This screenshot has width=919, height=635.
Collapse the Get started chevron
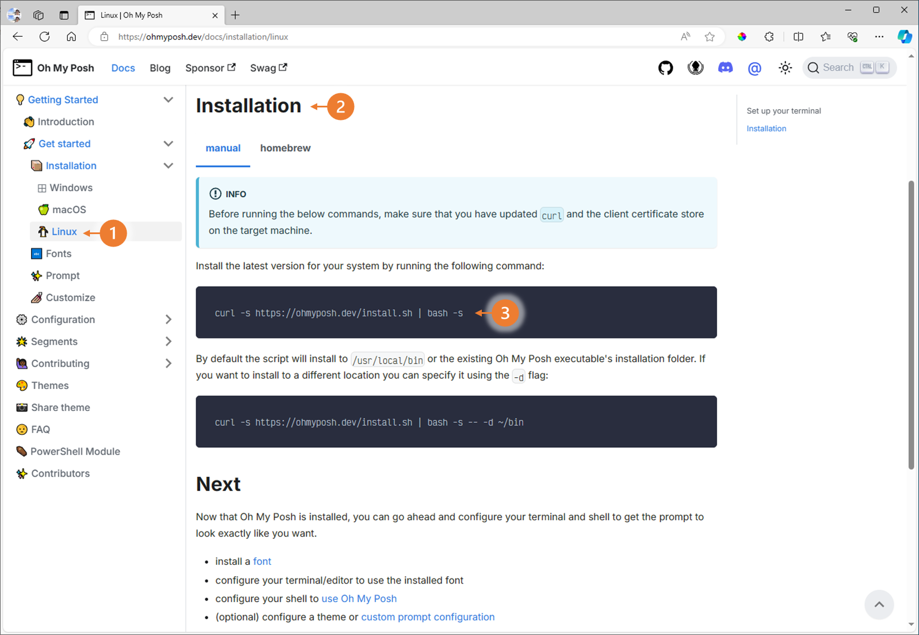[168, 144]
